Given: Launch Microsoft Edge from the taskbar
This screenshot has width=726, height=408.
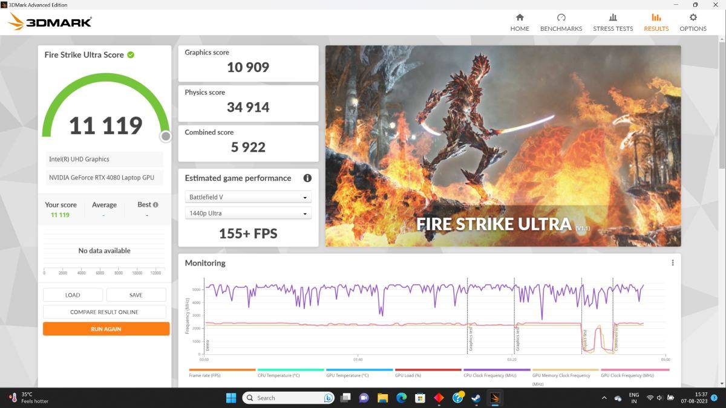Looking at the screenshot, I should pos(401,398).
